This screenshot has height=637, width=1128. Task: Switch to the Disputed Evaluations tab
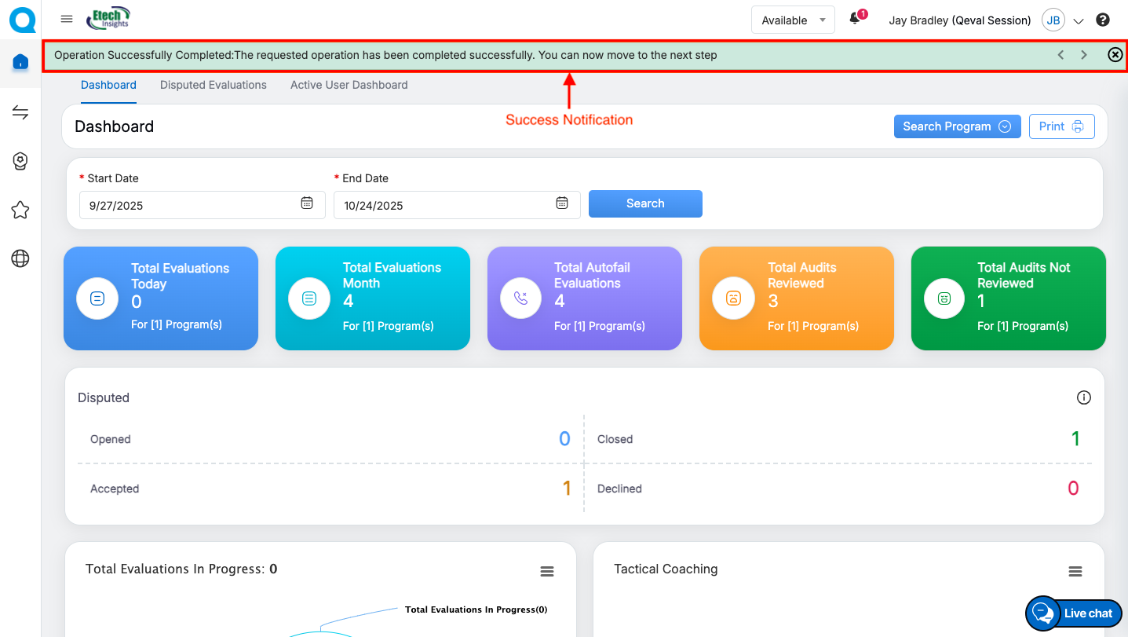click(x=214, y=85)
